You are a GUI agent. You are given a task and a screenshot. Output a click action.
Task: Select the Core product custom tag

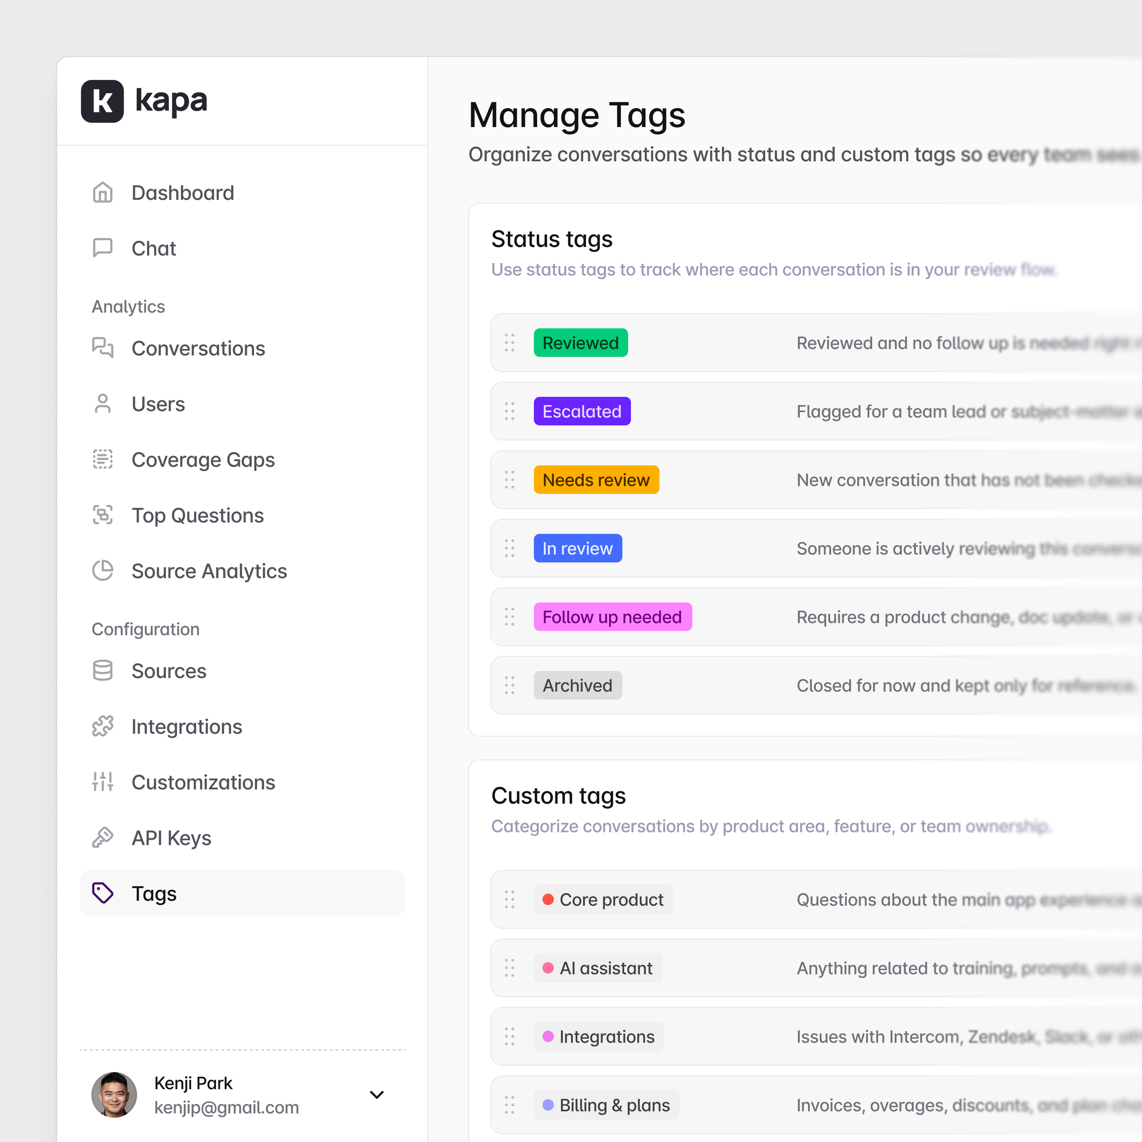[x=603, y=900]
